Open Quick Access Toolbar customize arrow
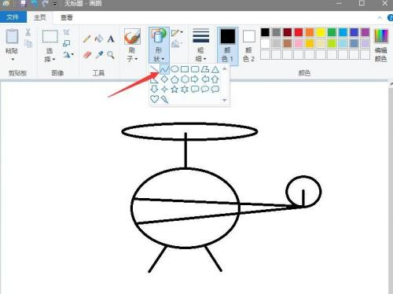The image size is (393, 294). [x=55, y=3]
